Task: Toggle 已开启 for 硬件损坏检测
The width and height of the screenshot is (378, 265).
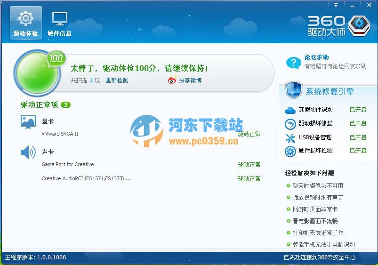Action: (358, 151)
